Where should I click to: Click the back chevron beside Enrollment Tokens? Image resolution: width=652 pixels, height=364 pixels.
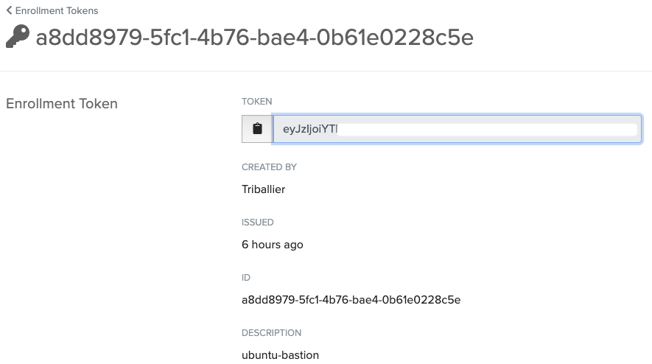point(9,11)
